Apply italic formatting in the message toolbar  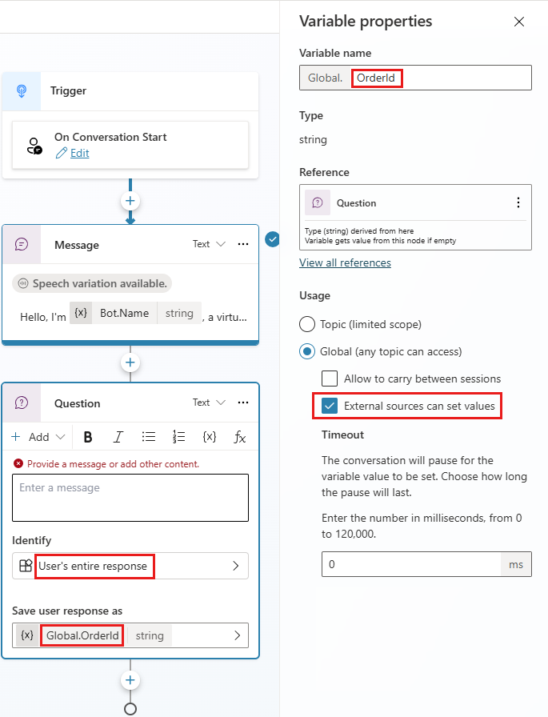point(118,437)
